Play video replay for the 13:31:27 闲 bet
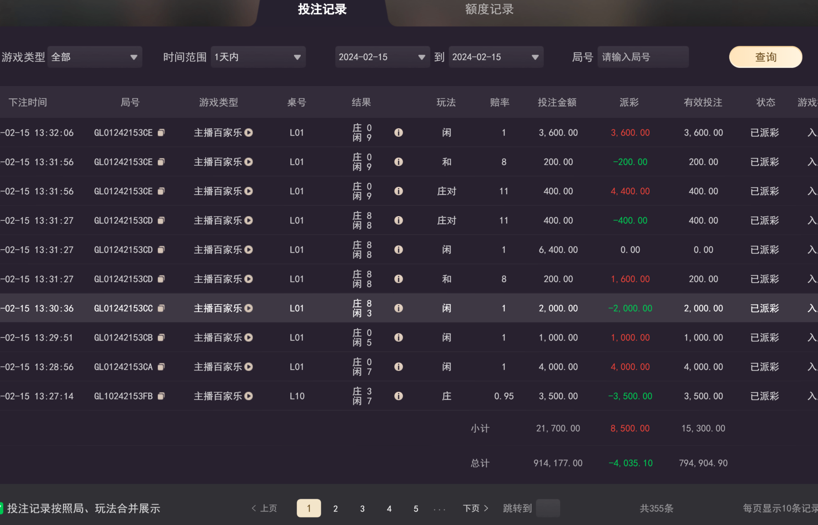 pyautogui.click(x=249, y=250)
